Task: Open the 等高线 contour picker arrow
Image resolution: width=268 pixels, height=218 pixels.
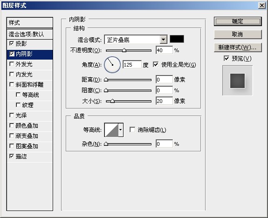Action: coord(121,129)
